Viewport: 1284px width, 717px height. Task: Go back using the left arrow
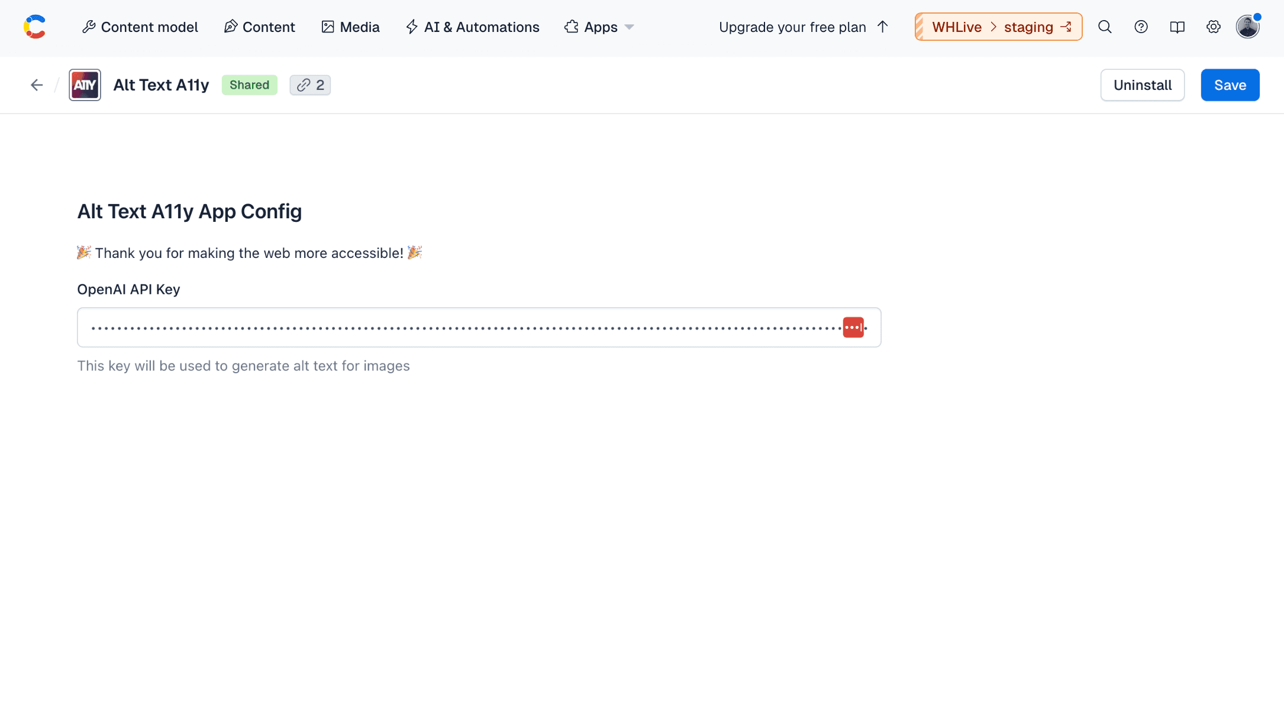37,85
